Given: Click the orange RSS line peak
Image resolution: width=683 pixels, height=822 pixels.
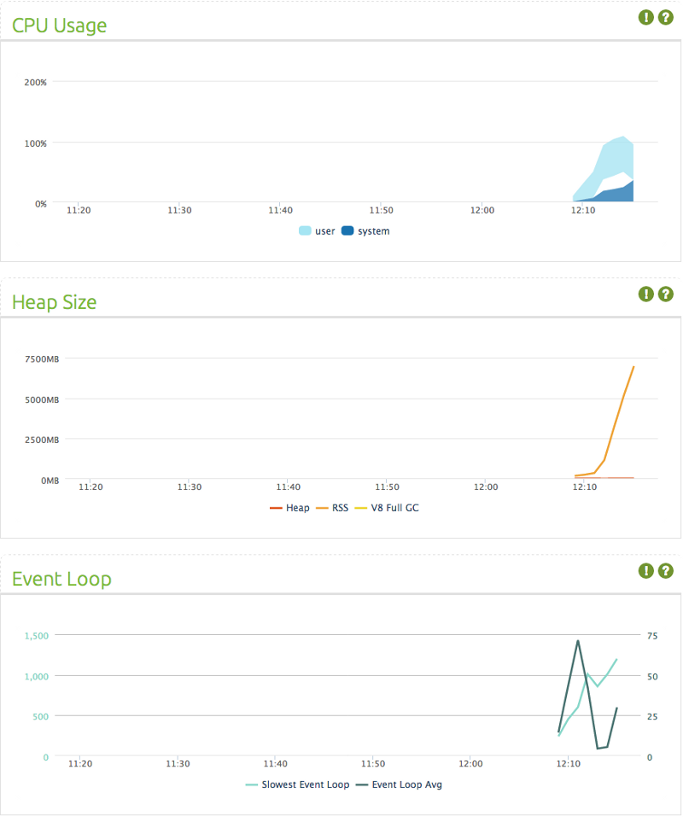Looking at the screenshot, I should 633,367.
